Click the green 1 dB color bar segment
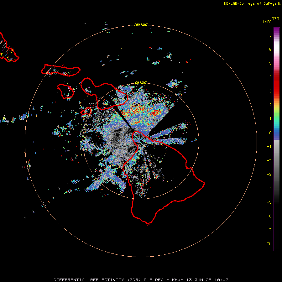 click(277, 118)
